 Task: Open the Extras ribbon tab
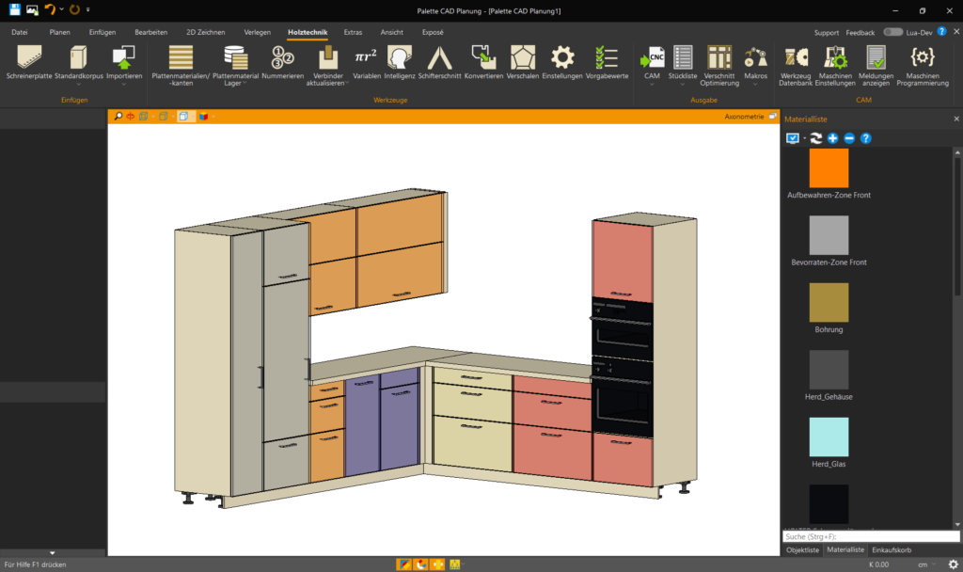[x=353, y=32]
